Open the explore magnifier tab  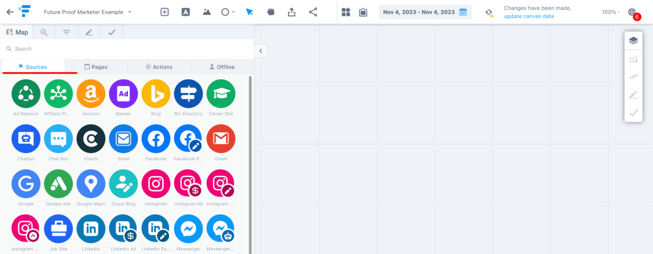click(x=44, y=32)
